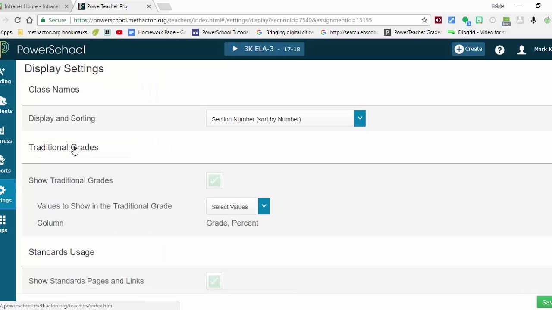Open the YouTube bookmark icon

pyautogui.click(x=119, y=32)
